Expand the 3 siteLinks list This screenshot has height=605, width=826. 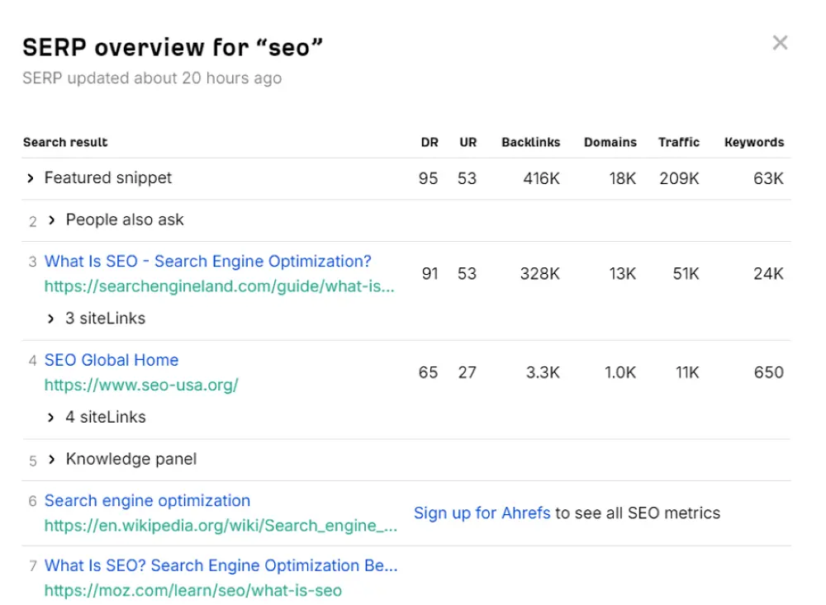(50, 319)
